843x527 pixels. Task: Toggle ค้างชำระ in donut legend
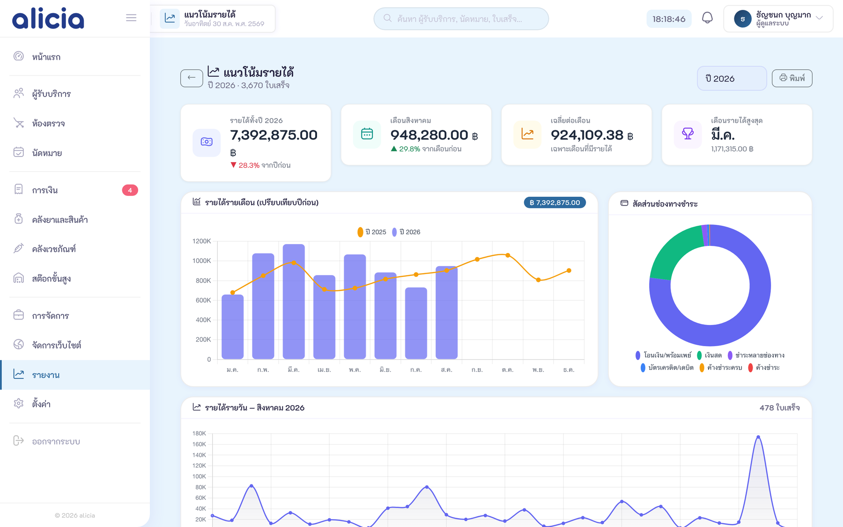[x=764, y=368]
